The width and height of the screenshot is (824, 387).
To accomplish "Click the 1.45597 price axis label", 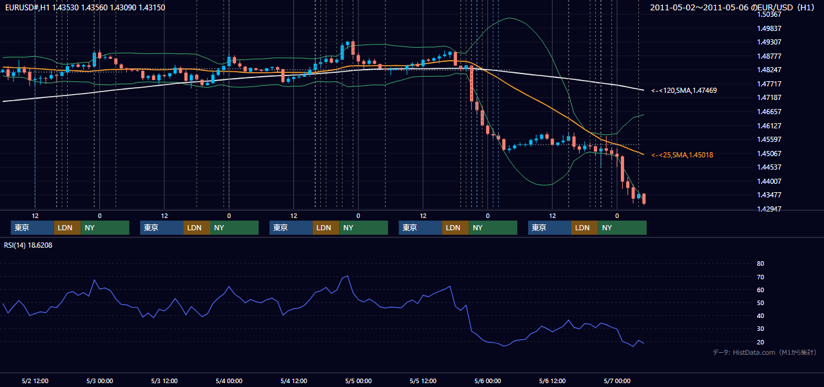I will tap(769, 139).
